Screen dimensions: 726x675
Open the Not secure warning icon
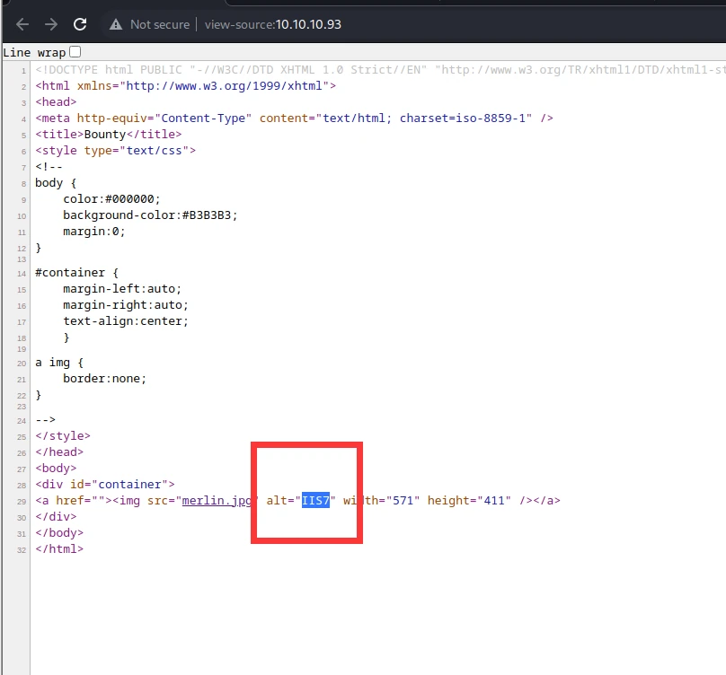tap(116, 24)
